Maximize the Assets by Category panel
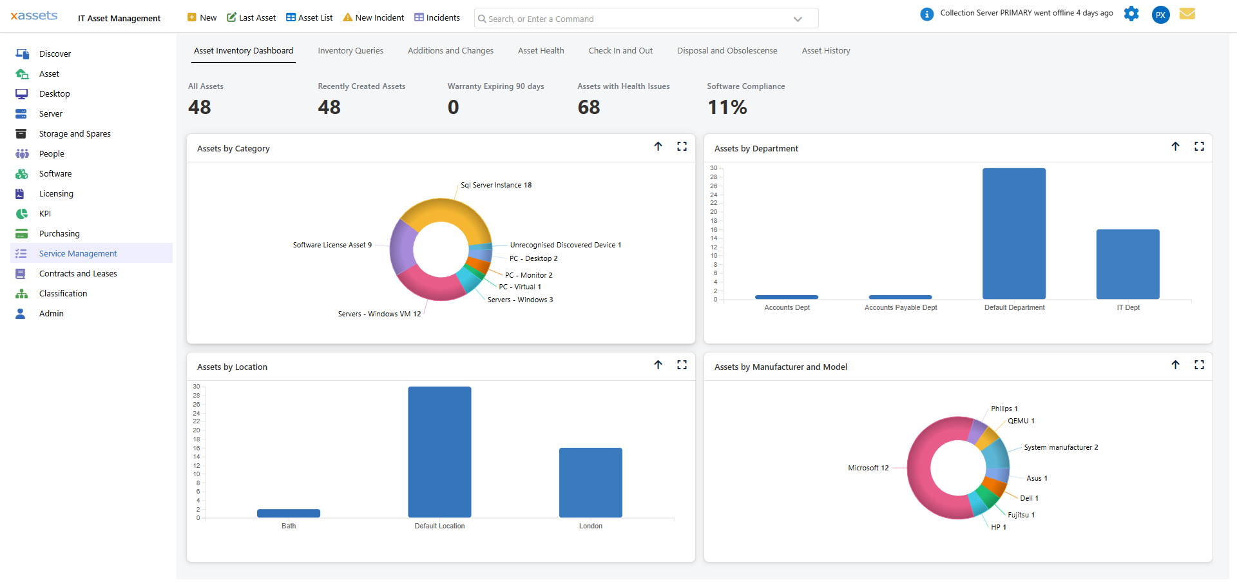1237x587 pixels. (682, 147)
